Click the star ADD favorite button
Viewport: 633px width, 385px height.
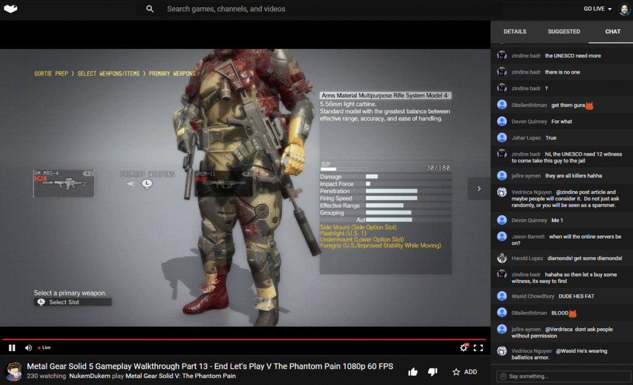[465, 371]
